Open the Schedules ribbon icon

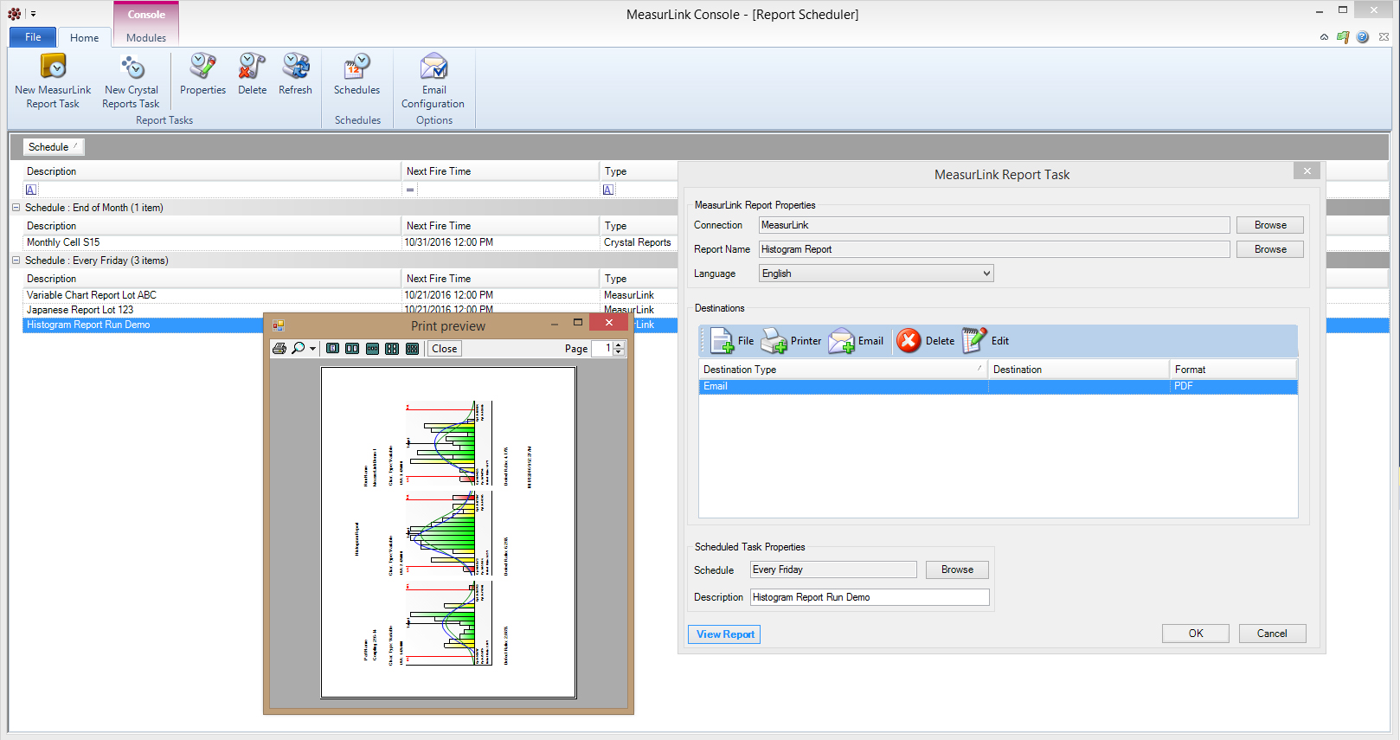(x=356, y=68)
